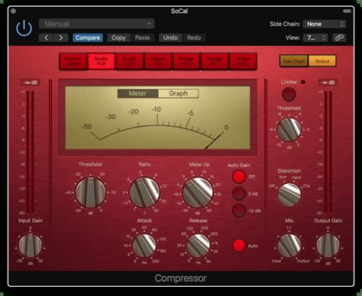This screenshot has height=296, width=362.
Task: Click the Attack knob
Action: click(x=144, y=246)
